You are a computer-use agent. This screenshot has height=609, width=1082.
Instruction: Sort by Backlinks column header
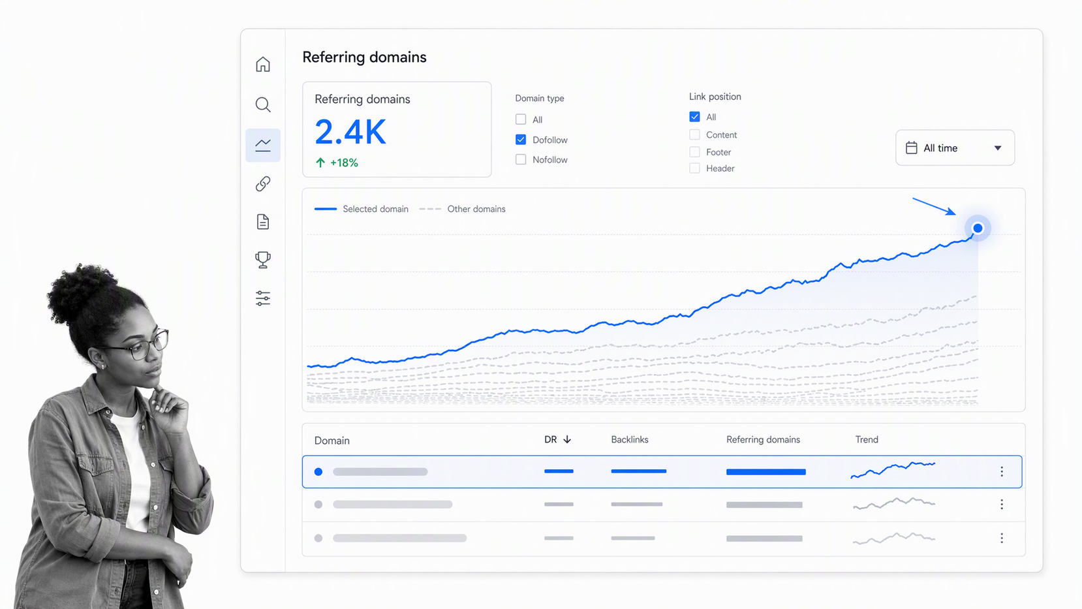click(630, 440)
